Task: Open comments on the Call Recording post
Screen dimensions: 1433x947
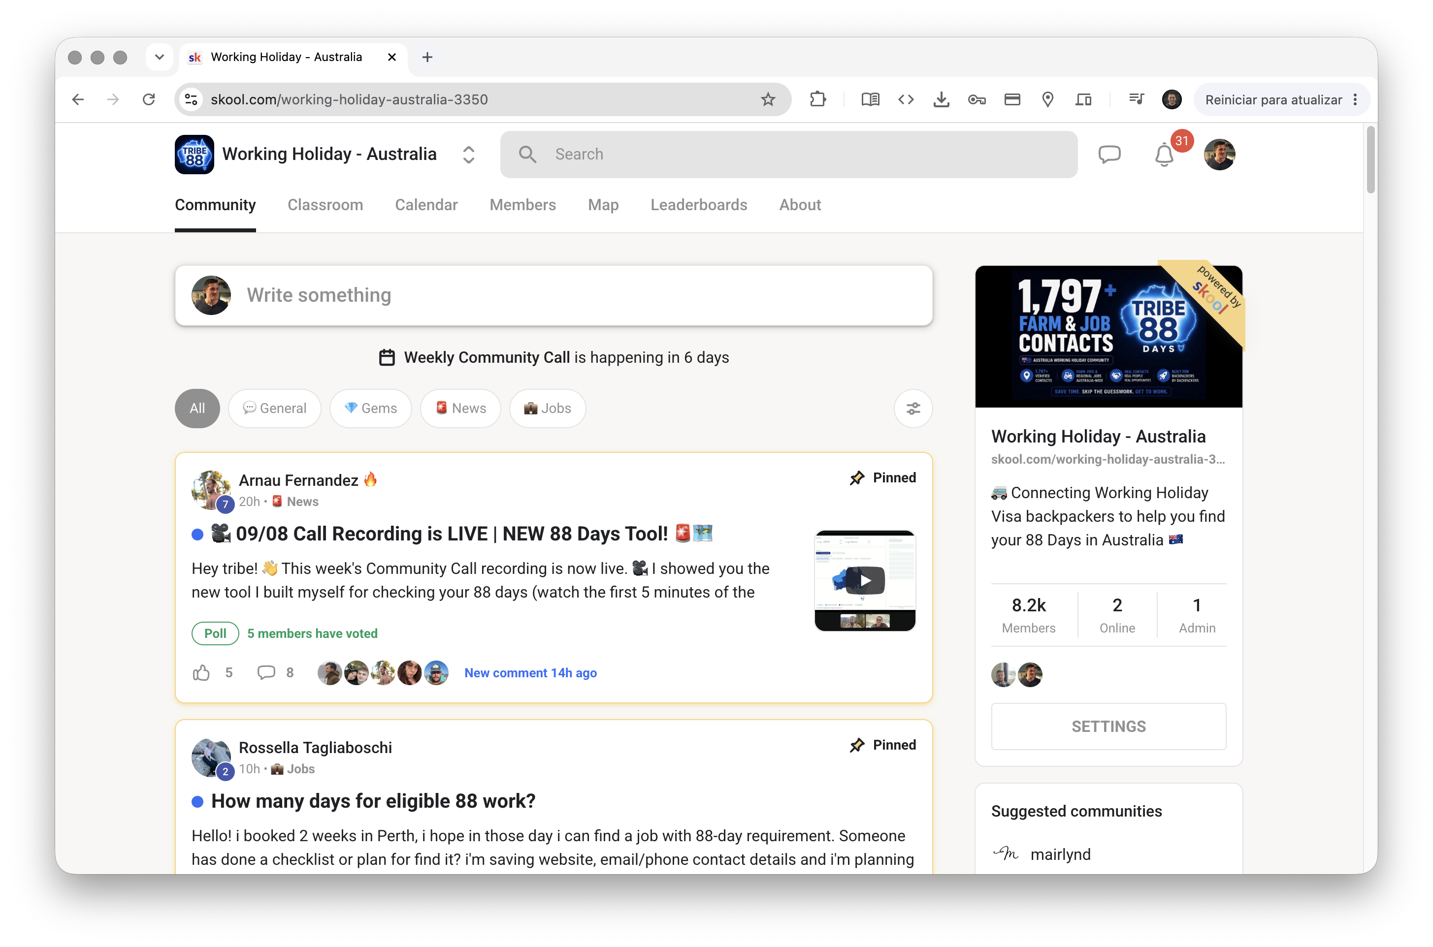Action: click(266, 673)
